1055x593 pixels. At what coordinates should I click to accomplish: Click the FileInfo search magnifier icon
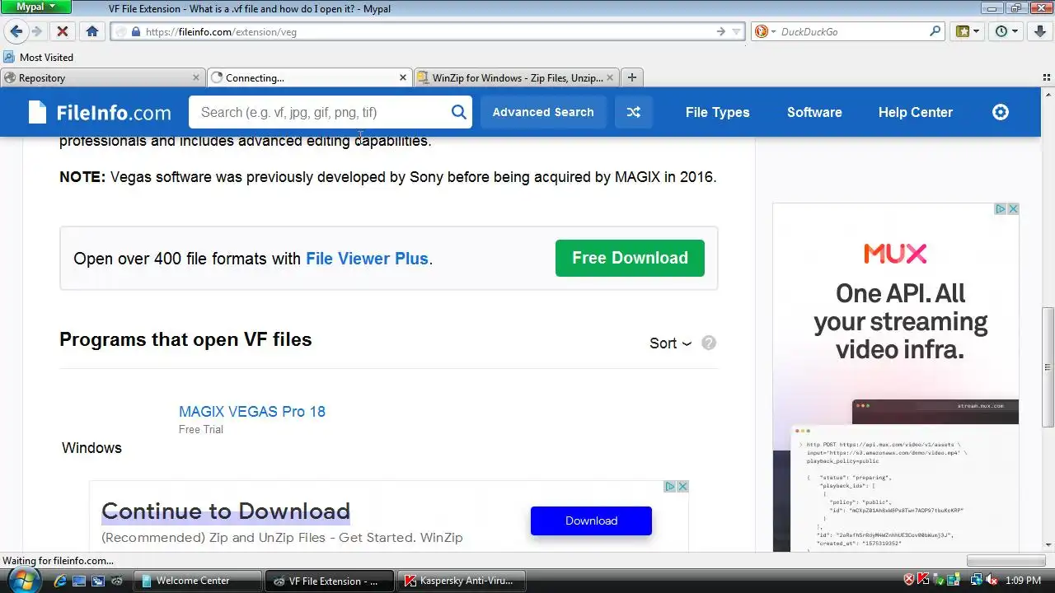coord(459,112)
